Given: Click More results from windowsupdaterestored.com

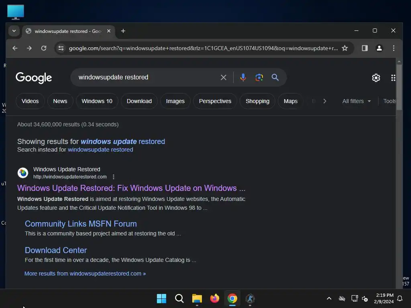Looking at the screenshot, I should pos(85,274).
